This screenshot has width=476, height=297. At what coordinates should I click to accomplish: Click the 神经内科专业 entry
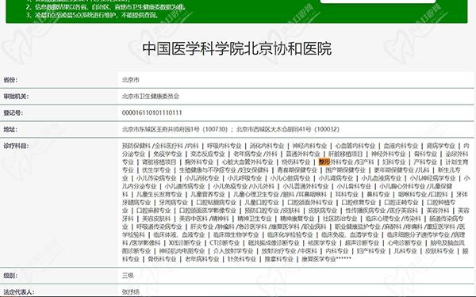[x=309, y=146]
